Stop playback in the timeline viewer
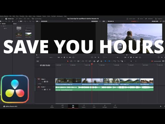The image size is (165, 124). pos(131,57)
